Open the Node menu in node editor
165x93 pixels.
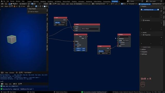coord(71,4)
